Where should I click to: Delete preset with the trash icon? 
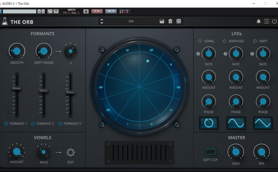point(170,21)
